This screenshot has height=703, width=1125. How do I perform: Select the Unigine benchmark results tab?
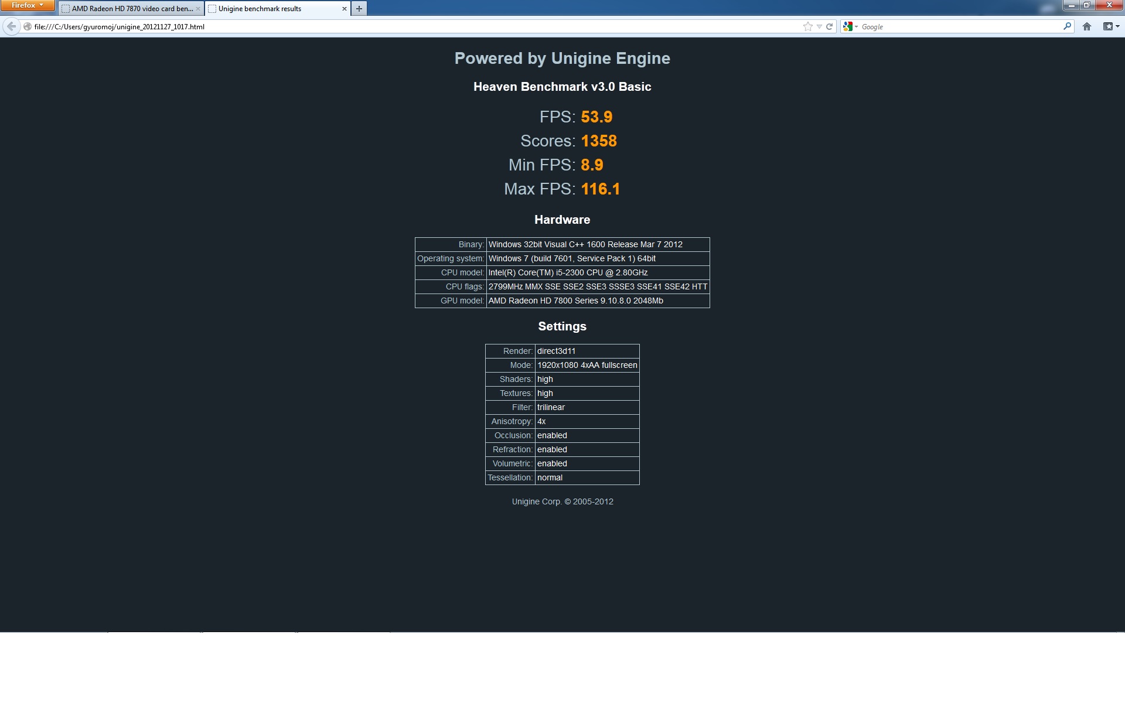277,9
